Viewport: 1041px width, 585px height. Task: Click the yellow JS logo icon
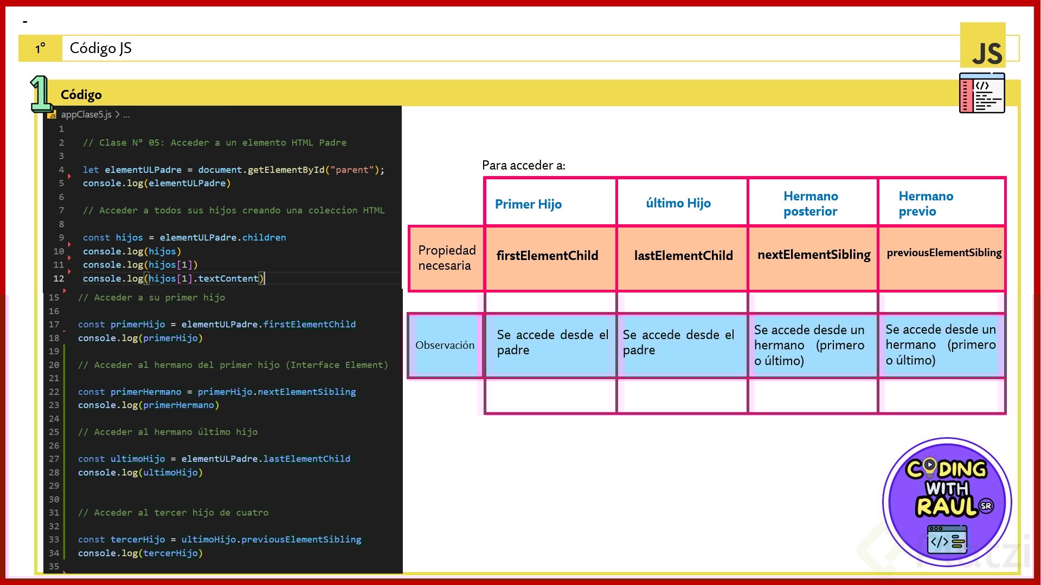(x=982, y=46)
